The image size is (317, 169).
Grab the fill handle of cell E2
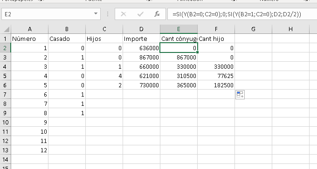click(x=197, y=52)
